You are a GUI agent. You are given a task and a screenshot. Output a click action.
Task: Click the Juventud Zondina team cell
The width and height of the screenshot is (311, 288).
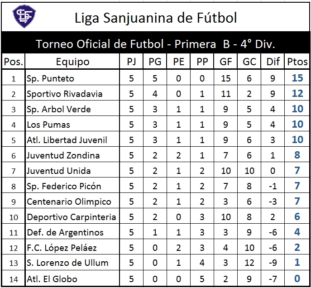[x=72, y=155]
